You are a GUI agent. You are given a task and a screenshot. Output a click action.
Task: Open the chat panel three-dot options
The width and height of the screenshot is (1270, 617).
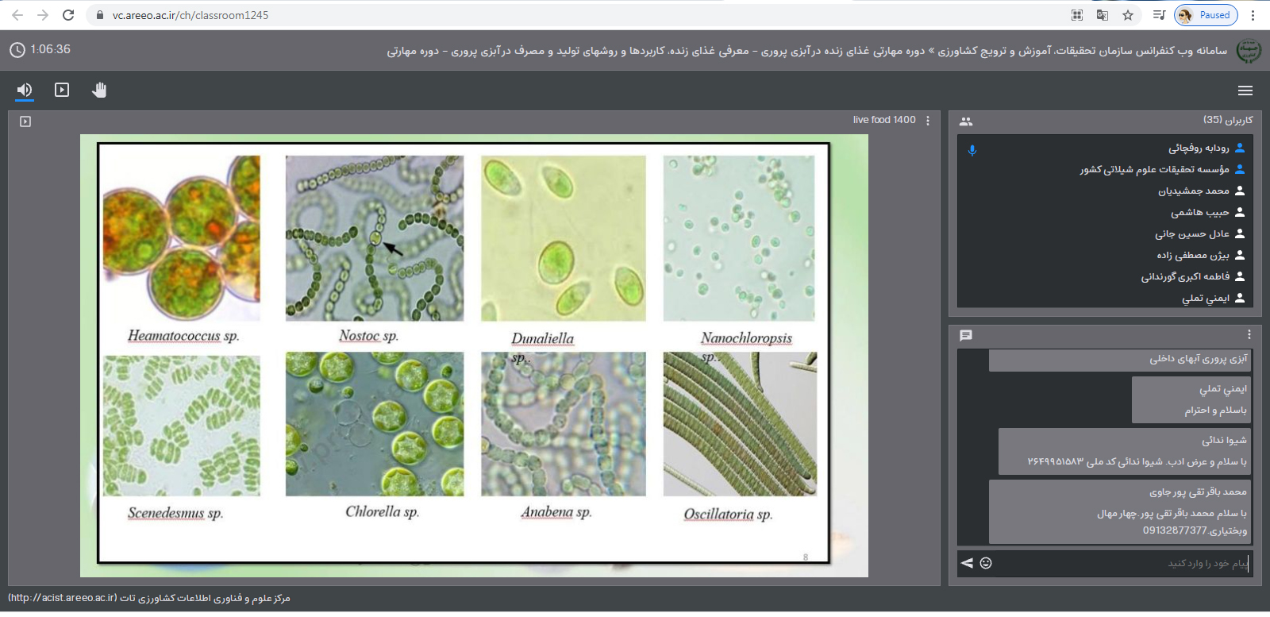click(x=1249, y=335)
